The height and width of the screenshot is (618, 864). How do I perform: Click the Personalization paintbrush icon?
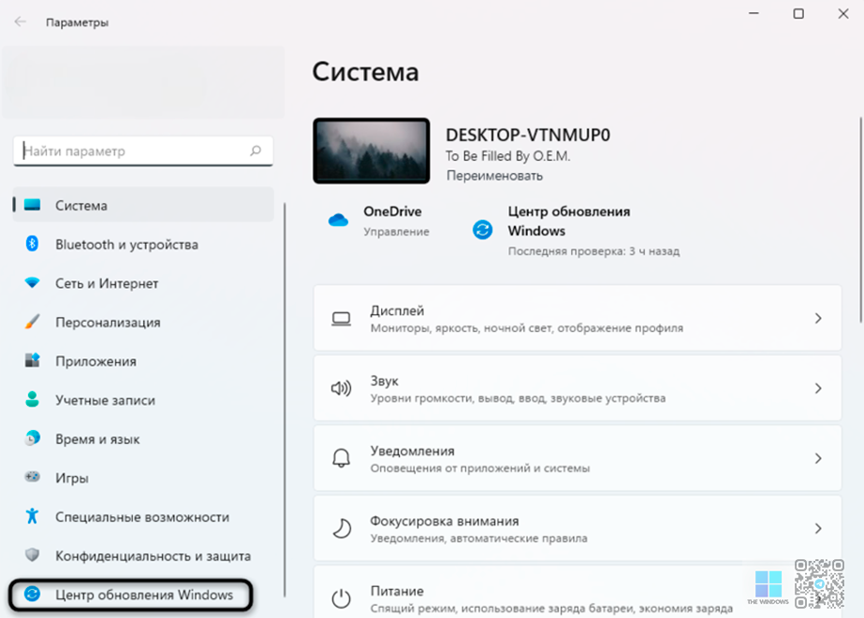tap(32, 322)
